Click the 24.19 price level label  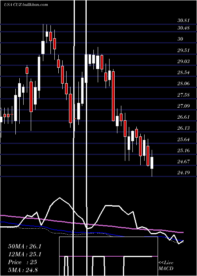point(184,173)
